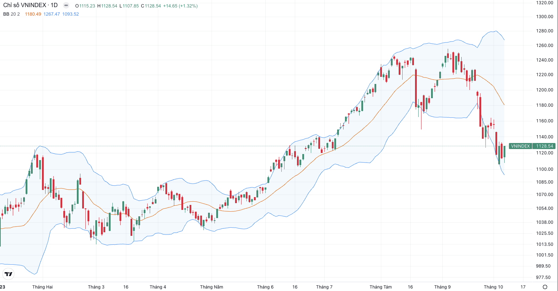Viewport: 558px width, 291px height.
Task: Click the 1200.00 price scale label
Action: pyautogui.click(x=544, y=90)
